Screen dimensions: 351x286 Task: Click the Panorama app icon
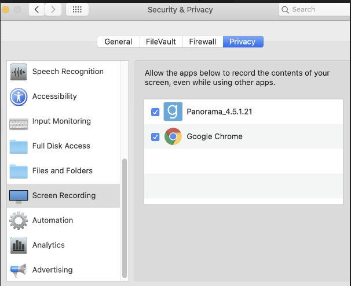click(x=173, y=112)
